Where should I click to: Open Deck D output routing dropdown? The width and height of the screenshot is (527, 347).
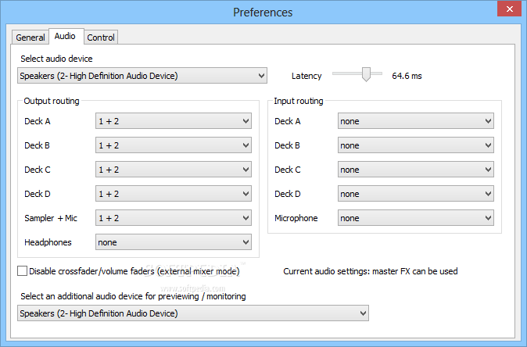174,194
